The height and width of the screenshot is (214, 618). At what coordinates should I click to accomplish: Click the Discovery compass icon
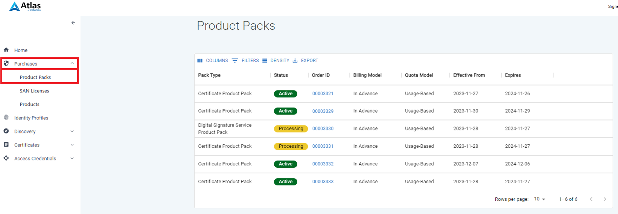click(x=6, y=131)
